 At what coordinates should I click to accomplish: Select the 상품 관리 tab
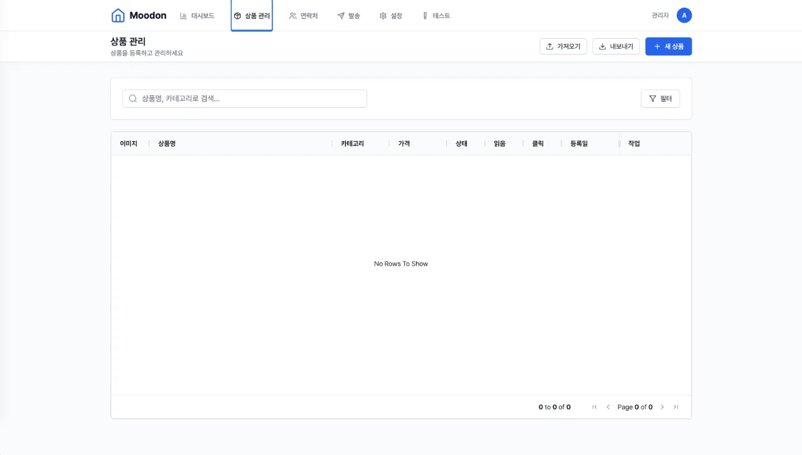[x=251, y=16]
